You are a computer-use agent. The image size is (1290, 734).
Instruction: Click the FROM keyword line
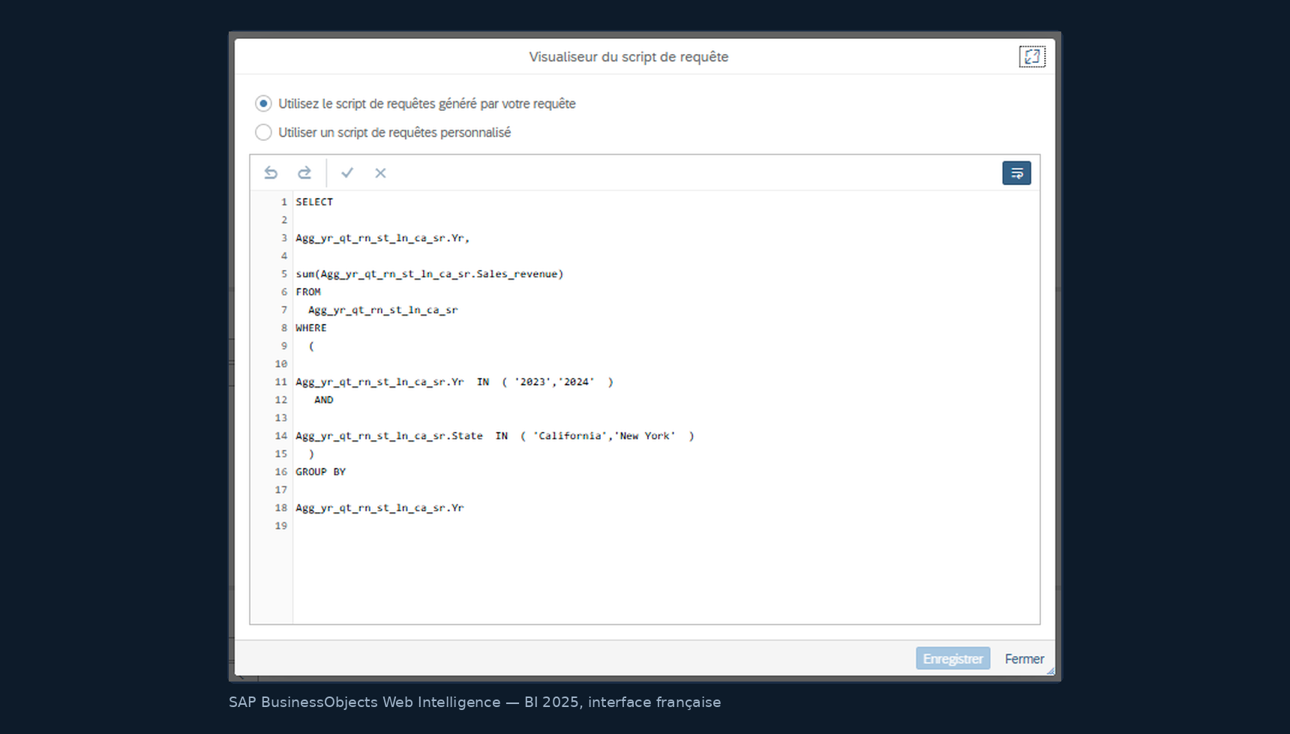click(308, 292)
